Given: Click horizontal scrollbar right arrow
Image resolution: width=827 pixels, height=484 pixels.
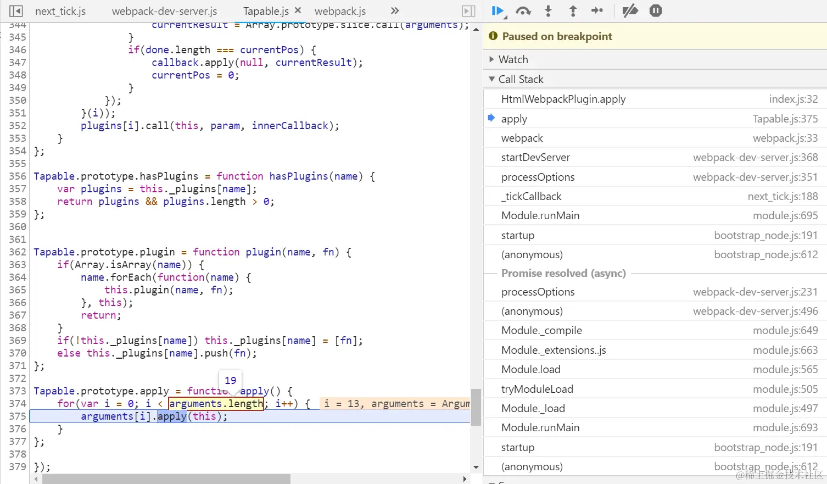Looking at the screenshot, I should [465, 479].
